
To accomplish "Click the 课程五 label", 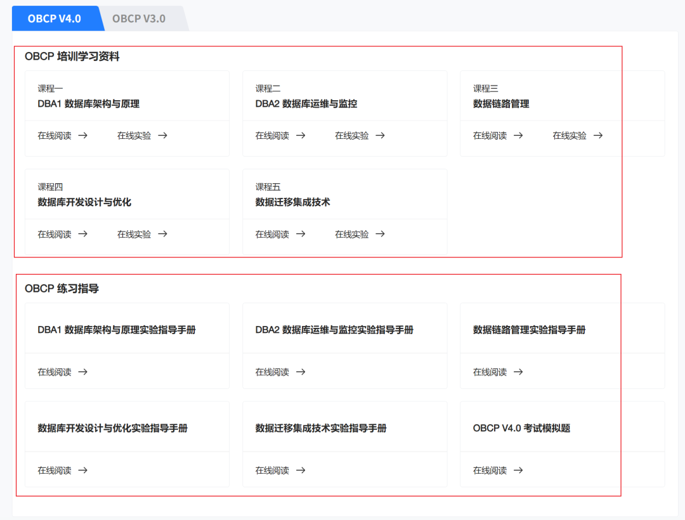I will tap(268, 187).
